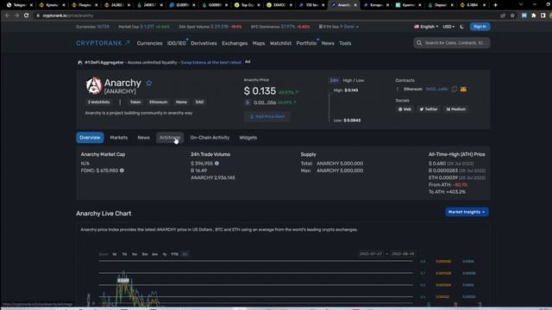This screenshot has width=552, height=310.
Task: Open the Tools menu
Action: point(345,43)
